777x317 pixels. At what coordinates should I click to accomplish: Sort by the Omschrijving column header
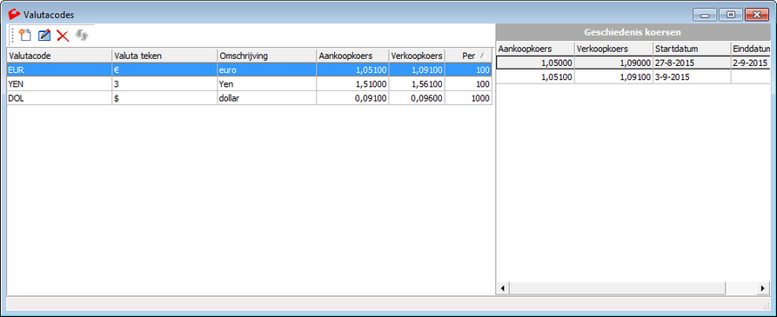point(266,56)
